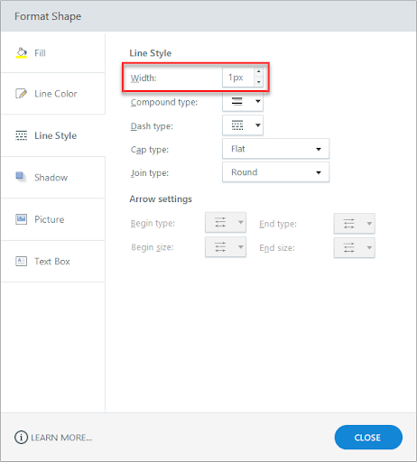Decrease line width with down arrow
The width and height of the screenshot is (417, 462).
[x=258, y=82]
